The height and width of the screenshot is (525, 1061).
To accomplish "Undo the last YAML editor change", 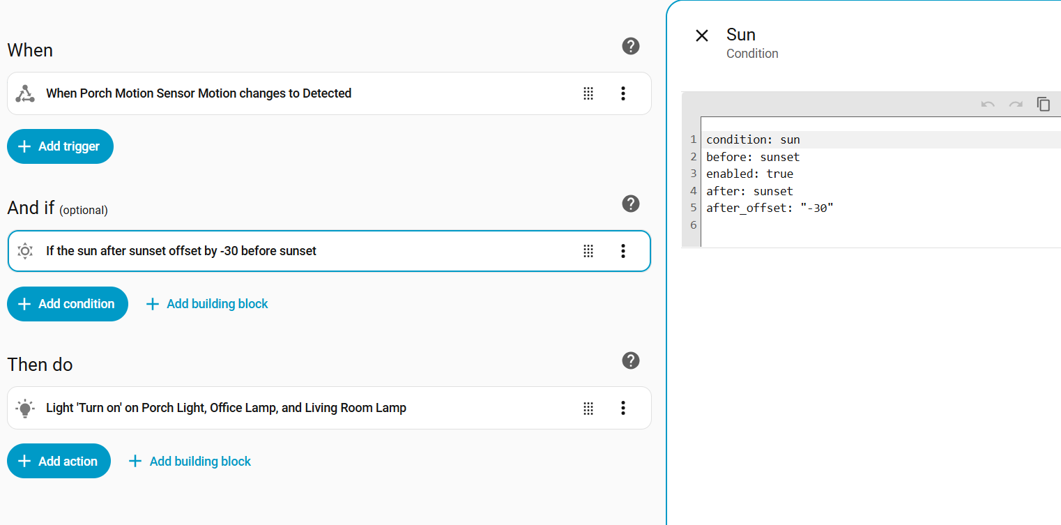I will click(988, 104).
